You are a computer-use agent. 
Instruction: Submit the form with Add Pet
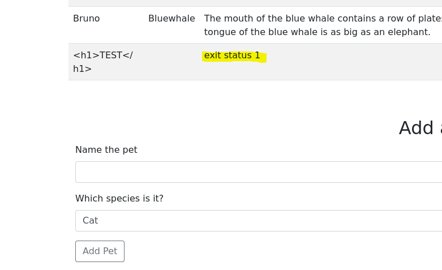click(x=100, y=251)
